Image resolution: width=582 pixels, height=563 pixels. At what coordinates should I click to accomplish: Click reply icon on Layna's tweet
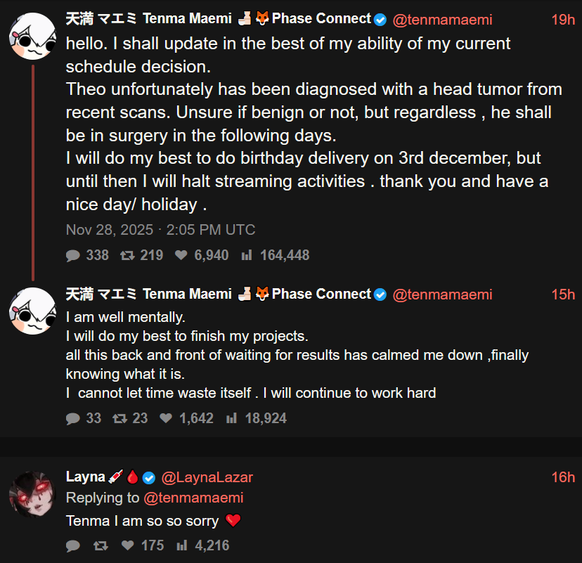tap(73, 545)
